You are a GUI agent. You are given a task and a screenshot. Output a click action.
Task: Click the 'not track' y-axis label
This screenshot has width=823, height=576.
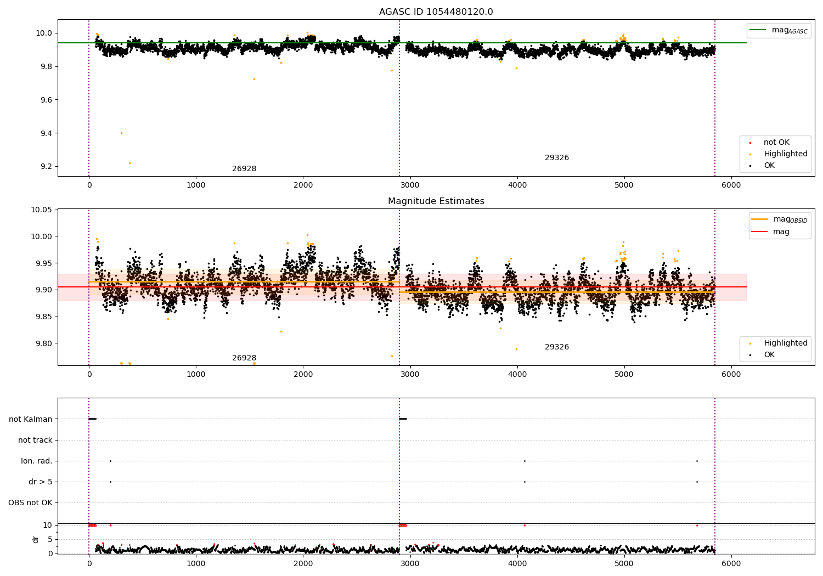click(x=35, y=441)
